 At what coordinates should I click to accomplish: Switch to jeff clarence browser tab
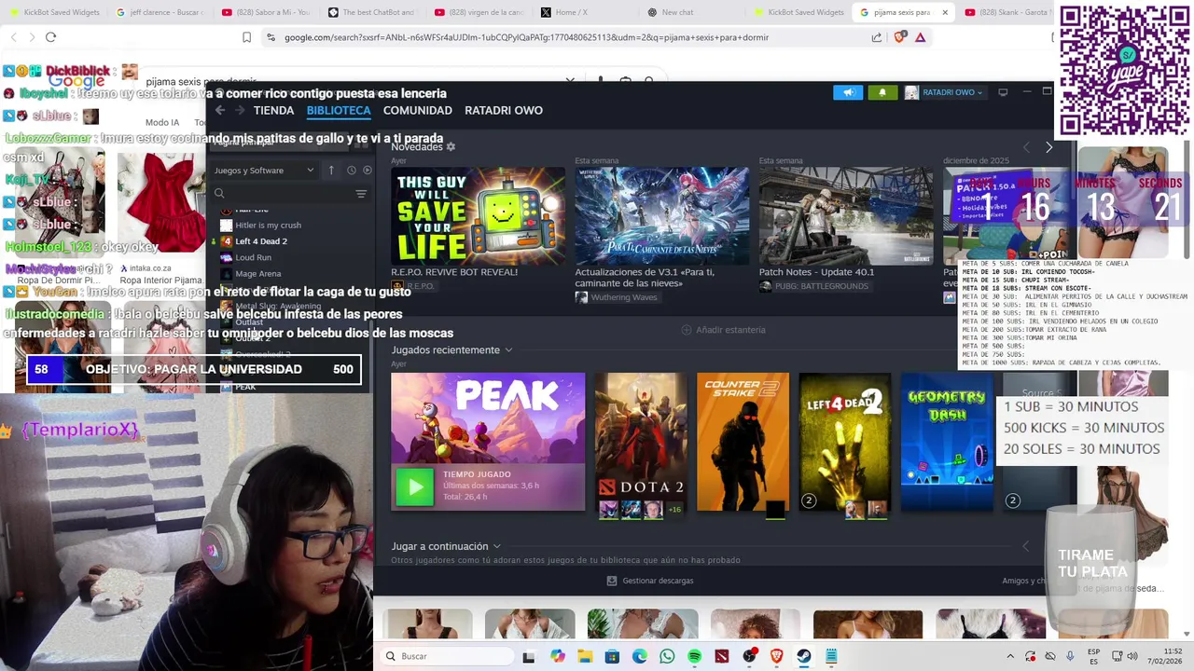[160, 12]
